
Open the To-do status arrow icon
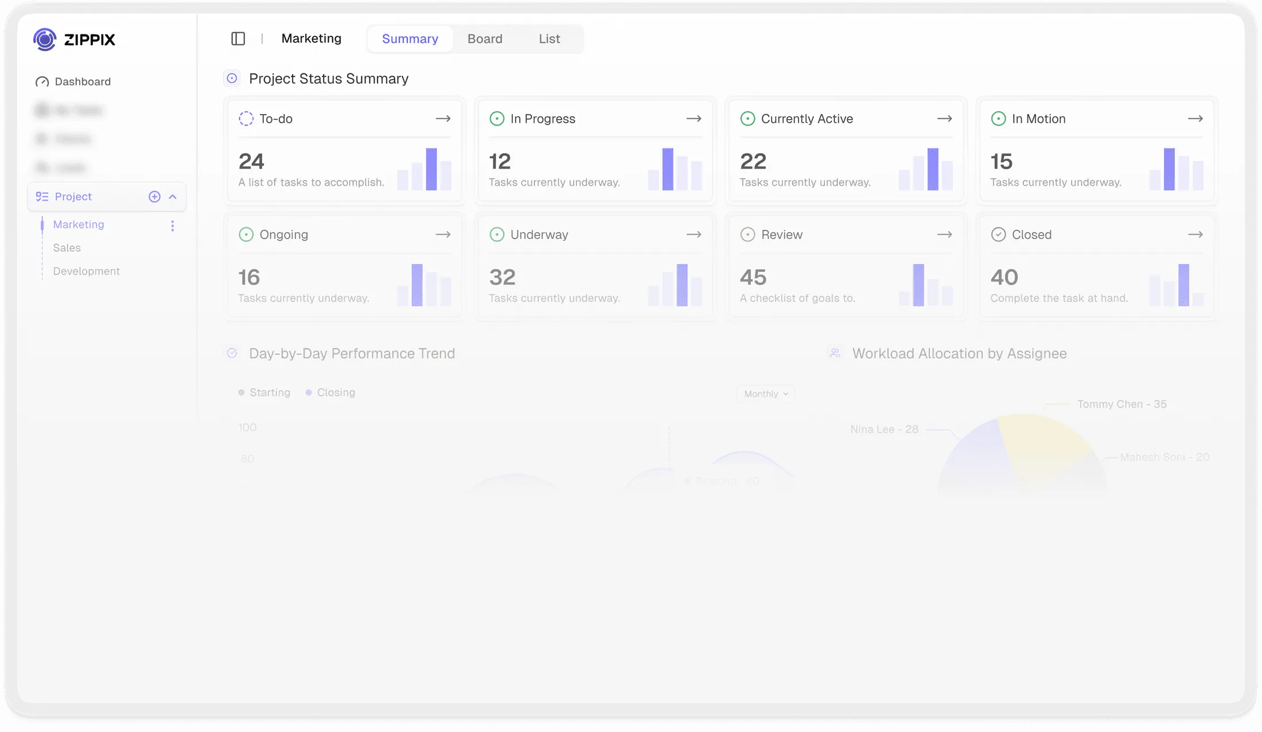(x=443, y=118)
